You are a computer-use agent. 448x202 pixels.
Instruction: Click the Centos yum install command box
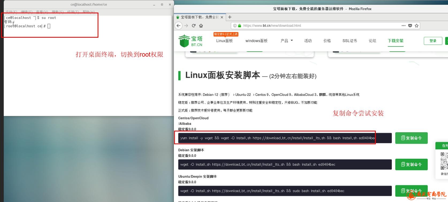pos(285,138)
